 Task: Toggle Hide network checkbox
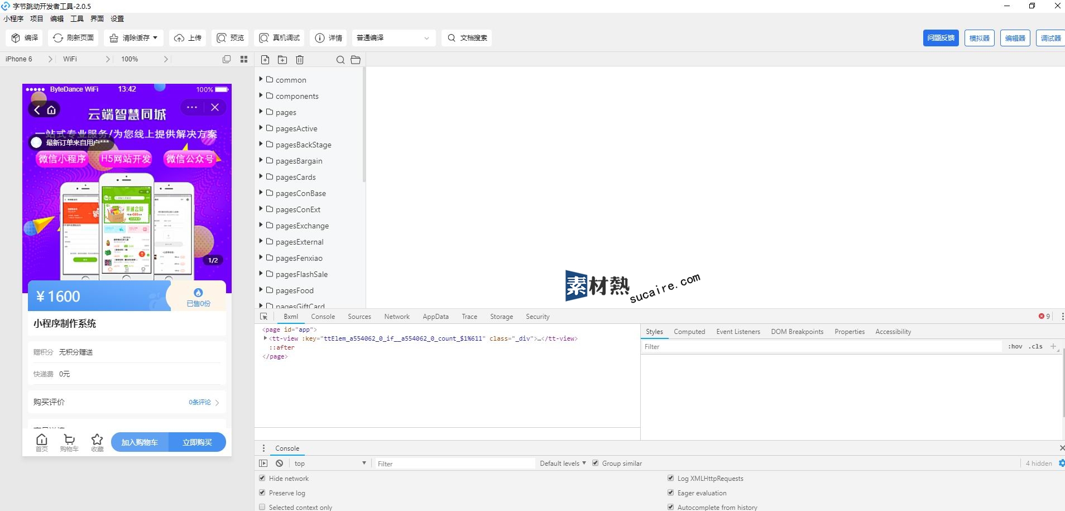[262, 478]
